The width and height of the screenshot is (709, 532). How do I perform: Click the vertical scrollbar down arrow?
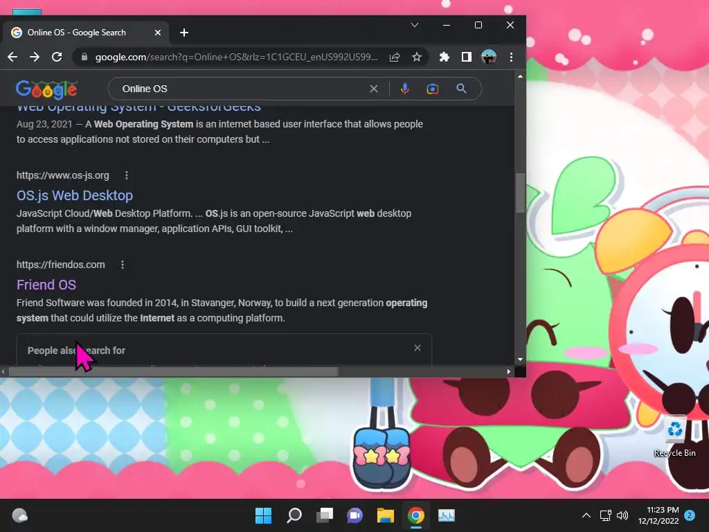(x=521, y=360)
